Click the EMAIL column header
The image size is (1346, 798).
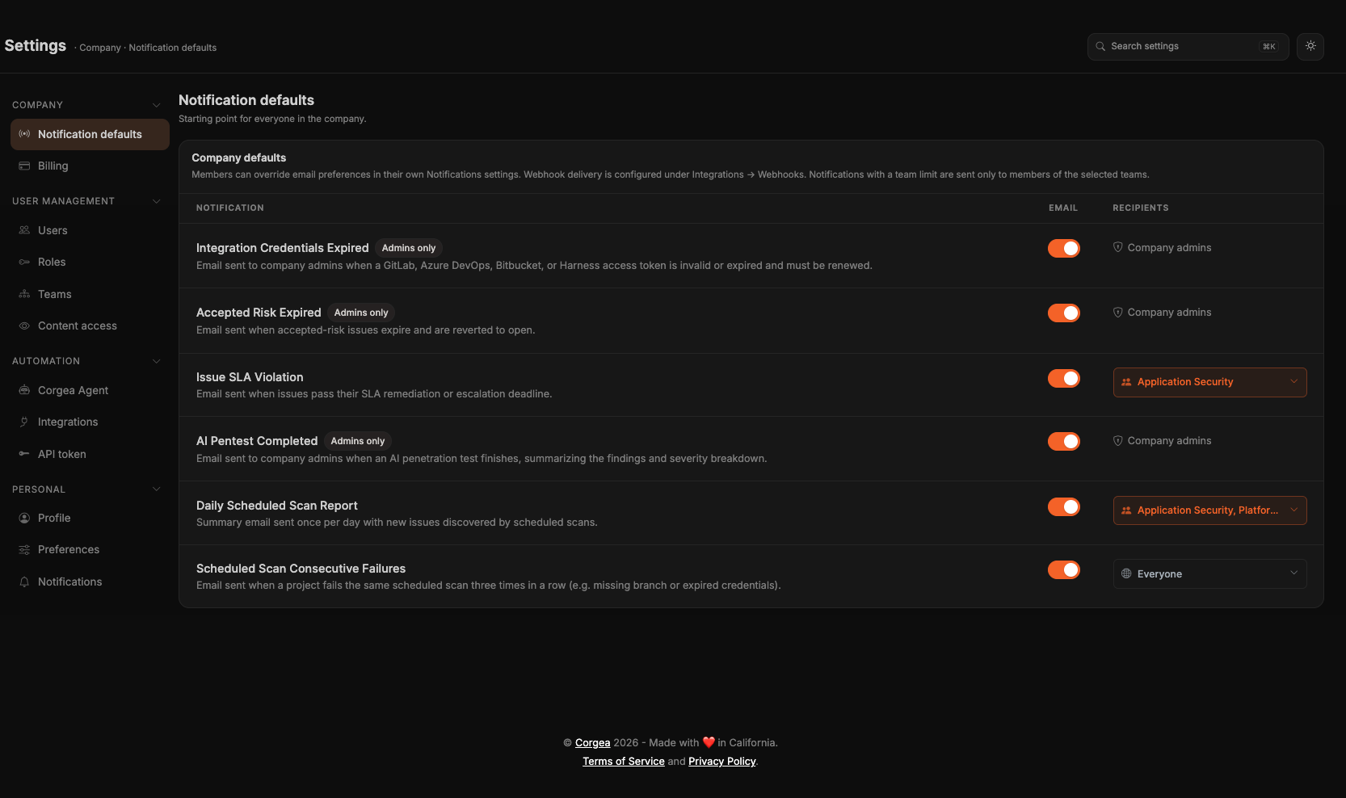coord(1063,208)
